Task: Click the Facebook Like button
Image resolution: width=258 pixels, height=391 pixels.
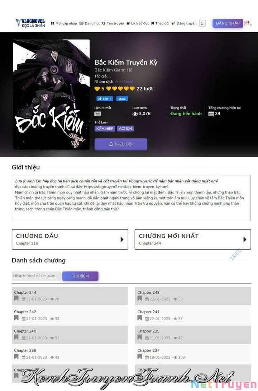Action: (x=105, y=99)
